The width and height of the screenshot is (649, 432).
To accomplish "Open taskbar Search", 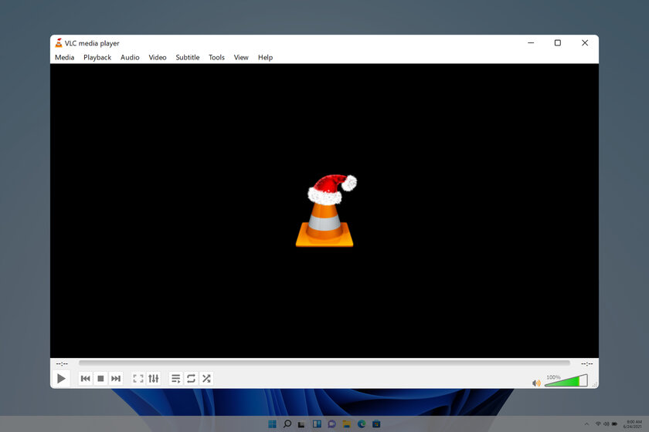I will click(x=287, y=424).
